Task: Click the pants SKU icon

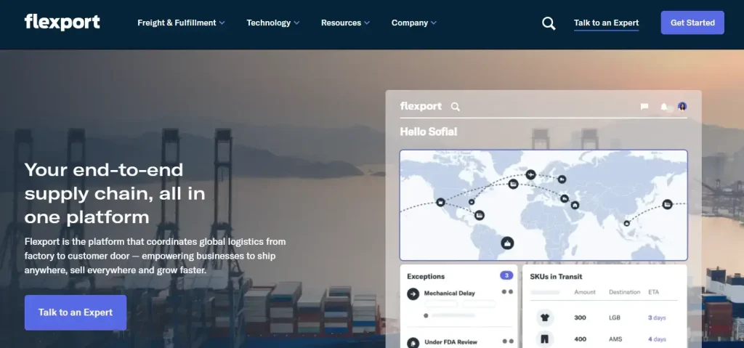Action: pyautogui.click(x=545, y=339)
